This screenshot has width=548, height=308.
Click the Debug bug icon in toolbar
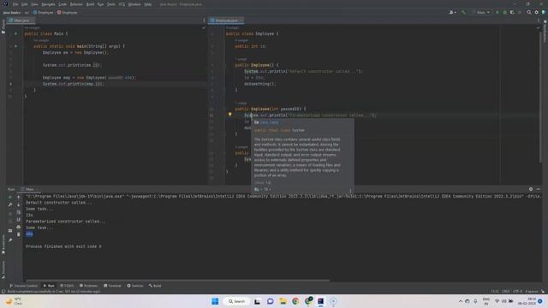click(504, 12)
